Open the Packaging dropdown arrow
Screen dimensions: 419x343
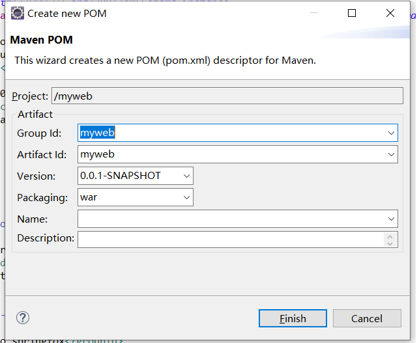187,197
